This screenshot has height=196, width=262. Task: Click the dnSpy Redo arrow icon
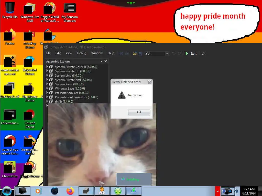click(x=179, y=53)
